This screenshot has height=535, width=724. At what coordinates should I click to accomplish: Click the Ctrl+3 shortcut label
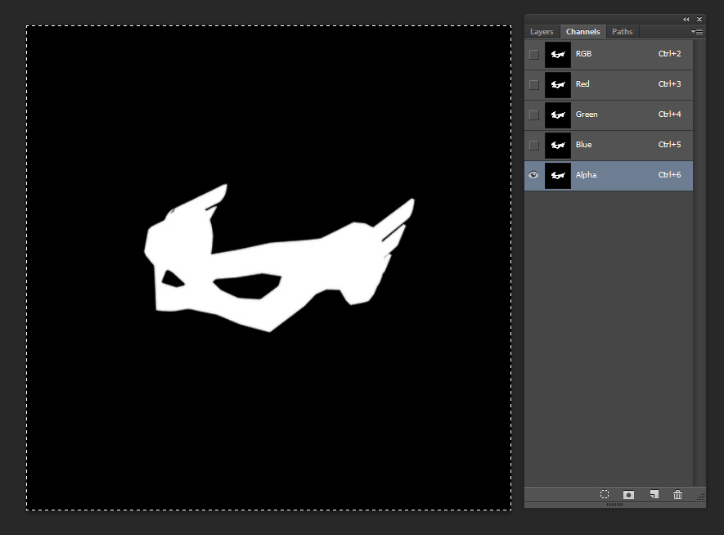669,84
